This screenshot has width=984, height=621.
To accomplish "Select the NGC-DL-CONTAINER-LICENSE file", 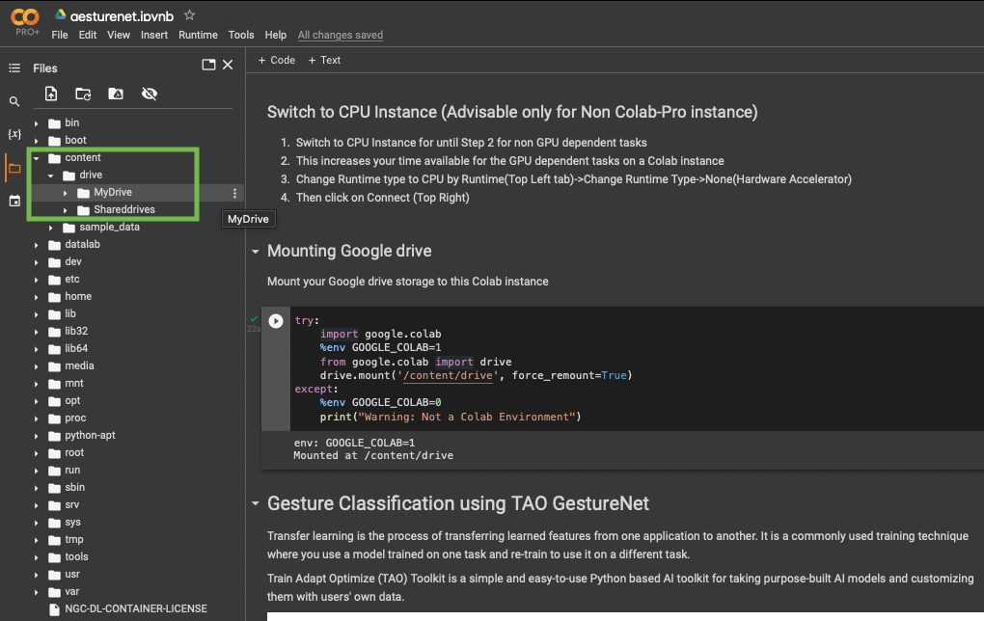I will click(135, 609).
